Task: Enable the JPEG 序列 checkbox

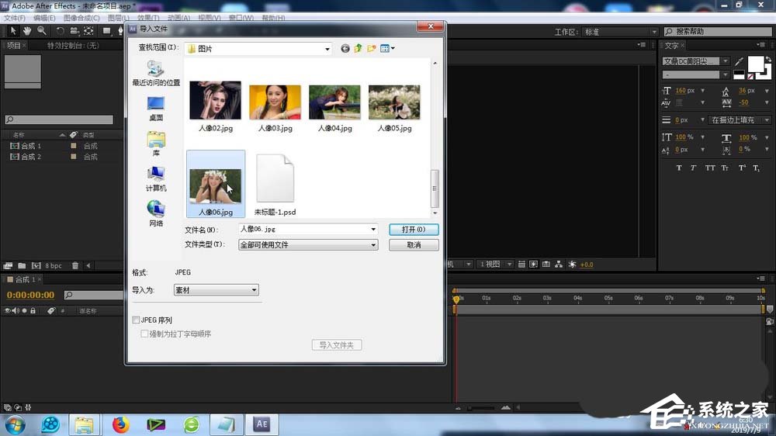Action: [137, 320]
